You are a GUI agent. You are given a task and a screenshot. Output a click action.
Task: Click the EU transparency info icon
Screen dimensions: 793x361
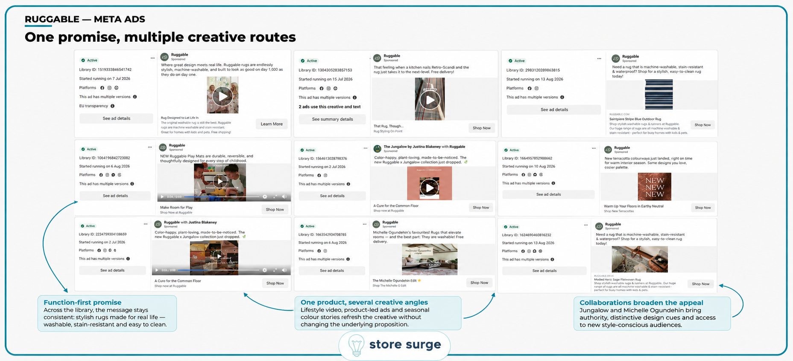point(113,106)
